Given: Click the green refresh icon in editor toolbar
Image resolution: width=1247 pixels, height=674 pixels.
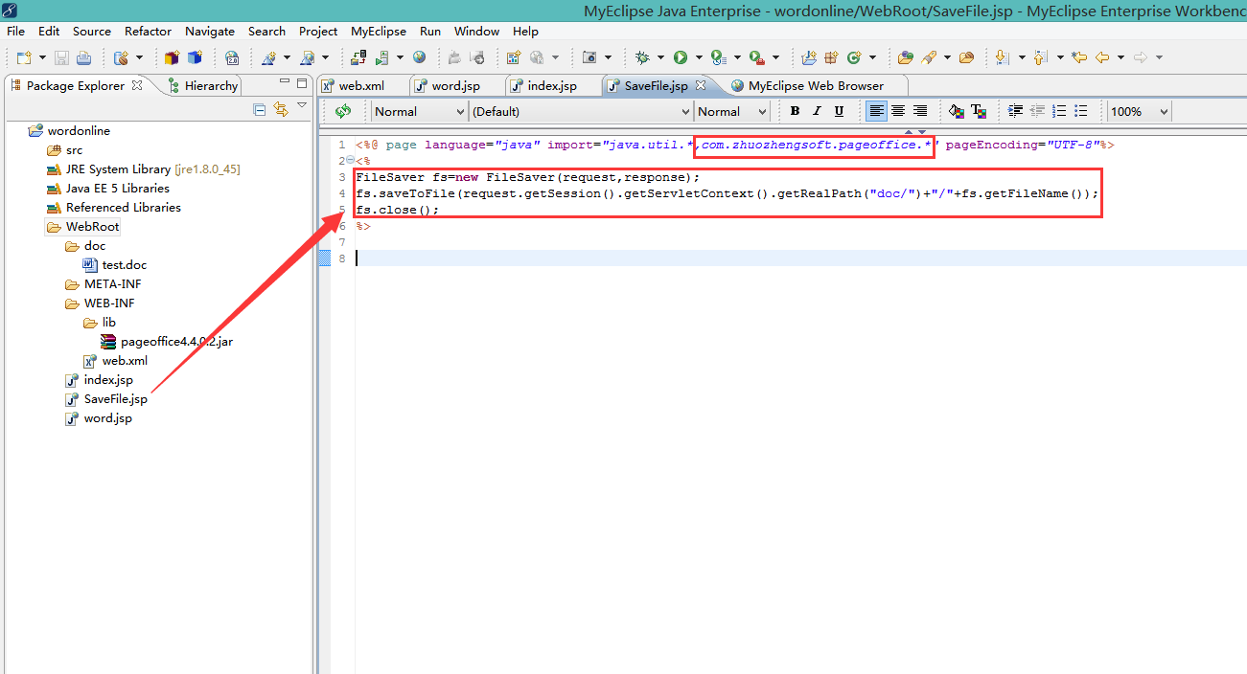Looking at the screenshot, I should click(x=343, y=111).
